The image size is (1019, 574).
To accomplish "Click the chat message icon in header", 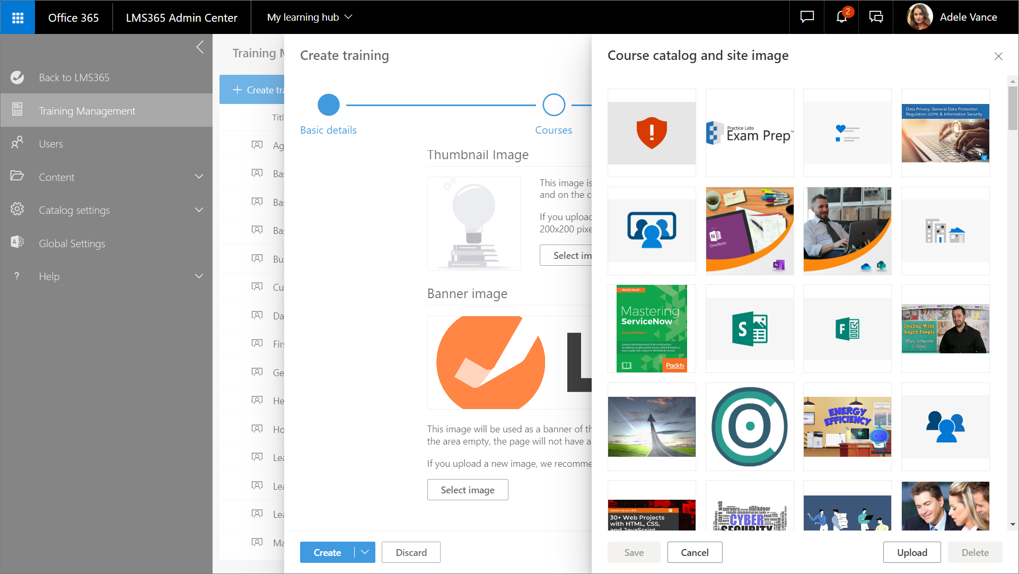I will 807,17.
